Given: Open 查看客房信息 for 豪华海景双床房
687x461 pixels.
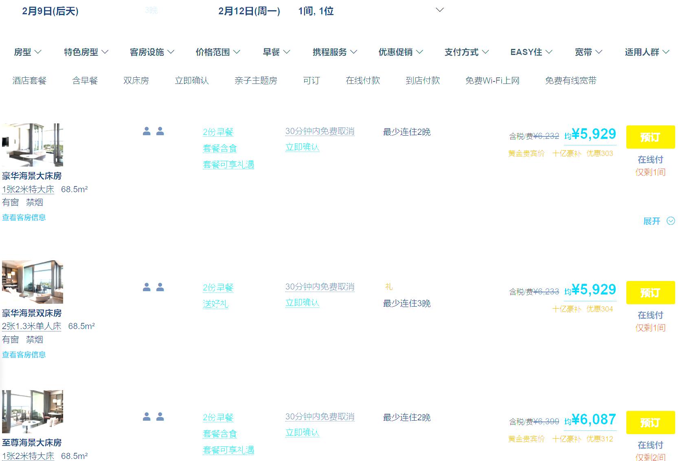Looking at the screenshot, I should (24, 355).
